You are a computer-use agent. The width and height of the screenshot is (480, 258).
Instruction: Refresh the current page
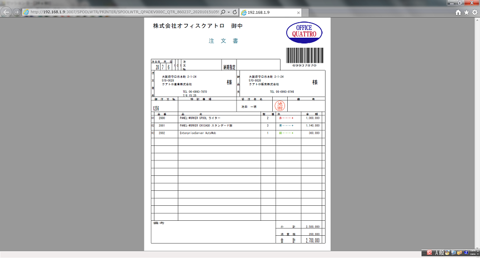point(234,12)
